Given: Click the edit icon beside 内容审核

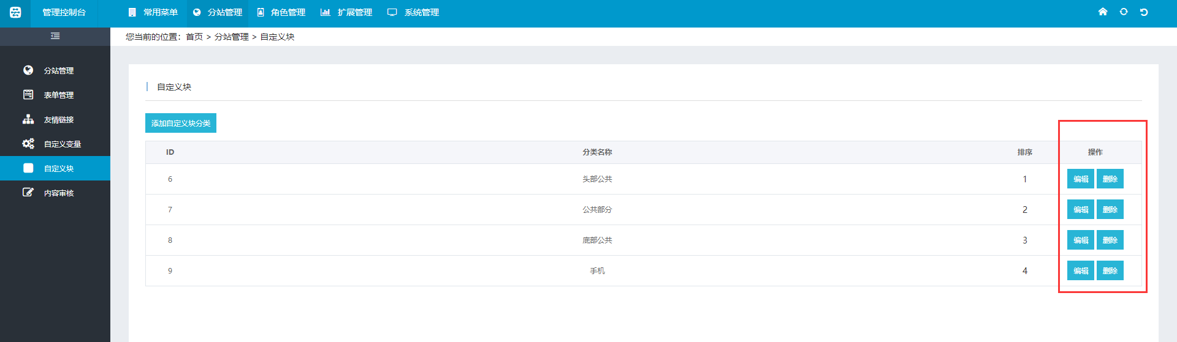Looking at the screenshot, I should coord(28,193).
